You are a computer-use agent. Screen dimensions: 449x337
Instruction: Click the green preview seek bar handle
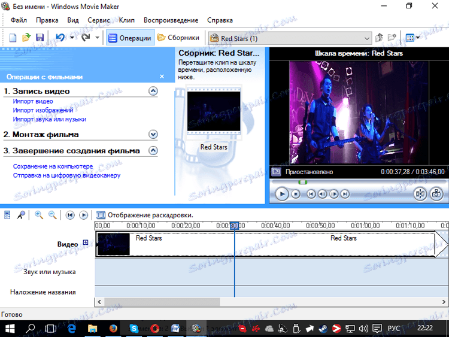pyautogui.click(x=303, y=182)
